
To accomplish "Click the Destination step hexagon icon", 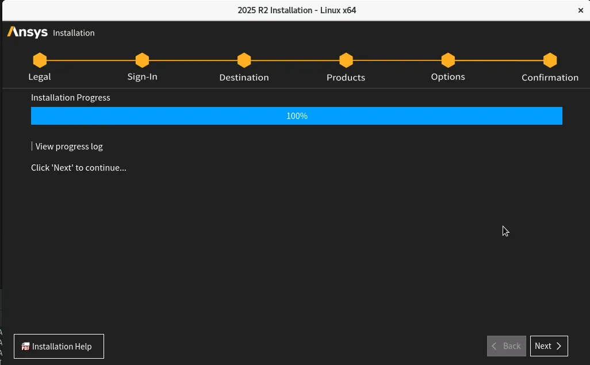I will [x=244, y=60].
